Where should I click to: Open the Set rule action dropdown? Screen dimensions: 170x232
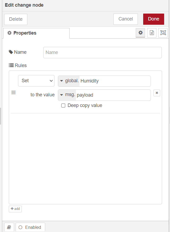(x=36, y=81)
